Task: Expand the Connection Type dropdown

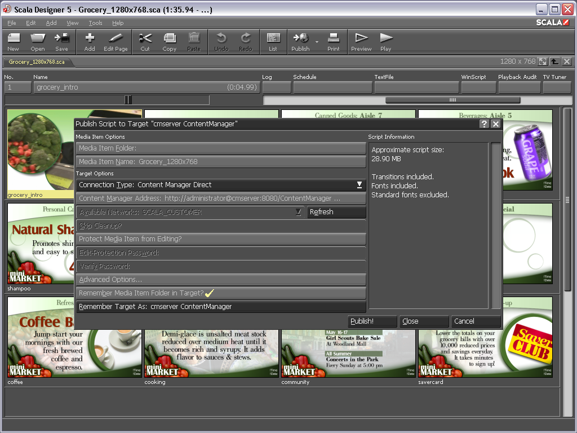Action: pyautogui.click(x=359, y=185)
